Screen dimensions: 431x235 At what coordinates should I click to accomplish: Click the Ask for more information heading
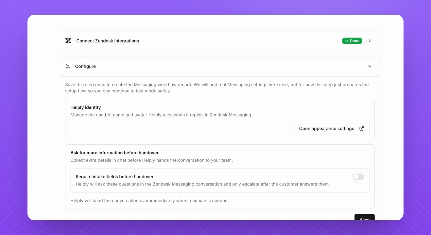(114, 153)
